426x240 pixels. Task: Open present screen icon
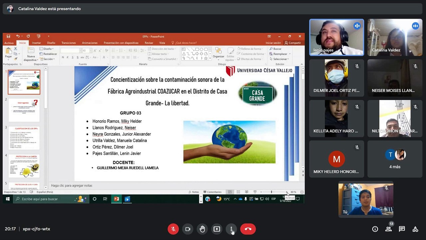pyautogui.click(x=217, y=229)
